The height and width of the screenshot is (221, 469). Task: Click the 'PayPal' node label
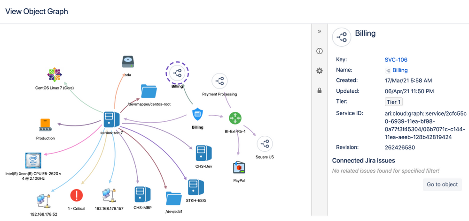(239, 180)
